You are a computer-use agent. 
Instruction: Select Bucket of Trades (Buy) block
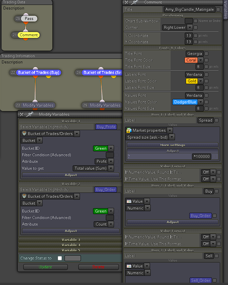click(39, 73)
